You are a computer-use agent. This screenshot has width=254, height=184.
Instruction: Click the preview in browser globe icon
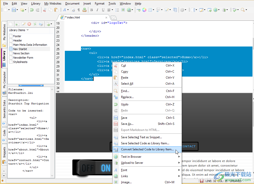point(215,10)
